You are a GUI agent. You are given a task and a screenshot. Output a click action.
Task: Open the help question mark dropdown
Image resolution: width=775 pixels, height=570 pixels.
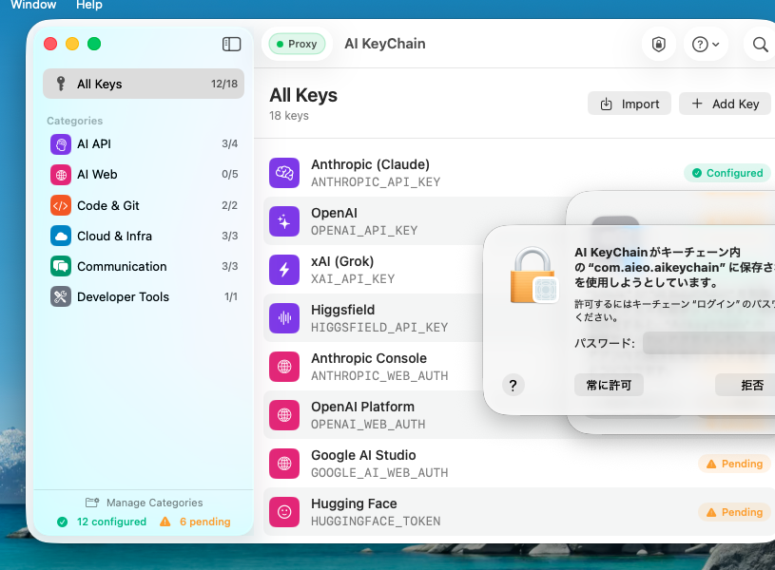pos(706,44)
